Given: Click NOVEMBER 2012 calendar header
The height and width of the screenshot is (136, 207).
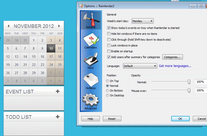Looking at the screenshot, I should pos(34,26).
